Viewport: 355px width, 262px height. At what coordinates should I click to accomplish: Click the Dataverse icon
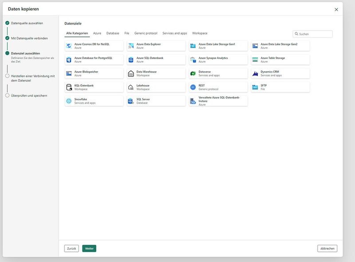point(193,73)
